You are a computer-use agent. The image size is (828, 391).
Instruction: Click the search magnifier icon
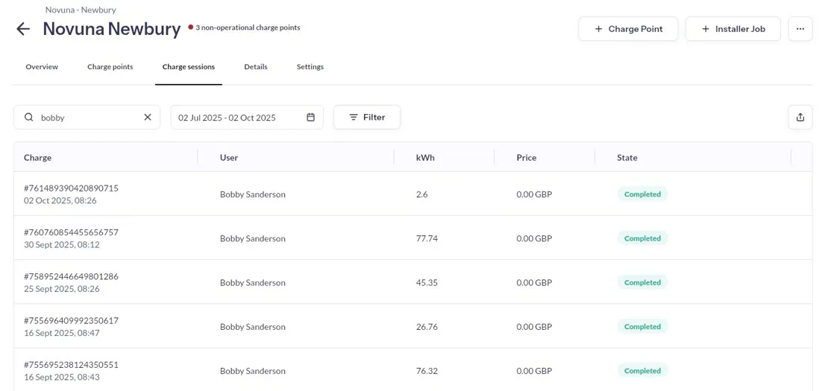click(x=29, y=117)
